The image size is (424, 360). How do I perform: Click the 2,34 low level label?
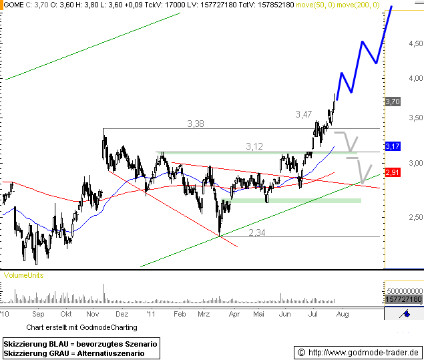pos(257,232)
